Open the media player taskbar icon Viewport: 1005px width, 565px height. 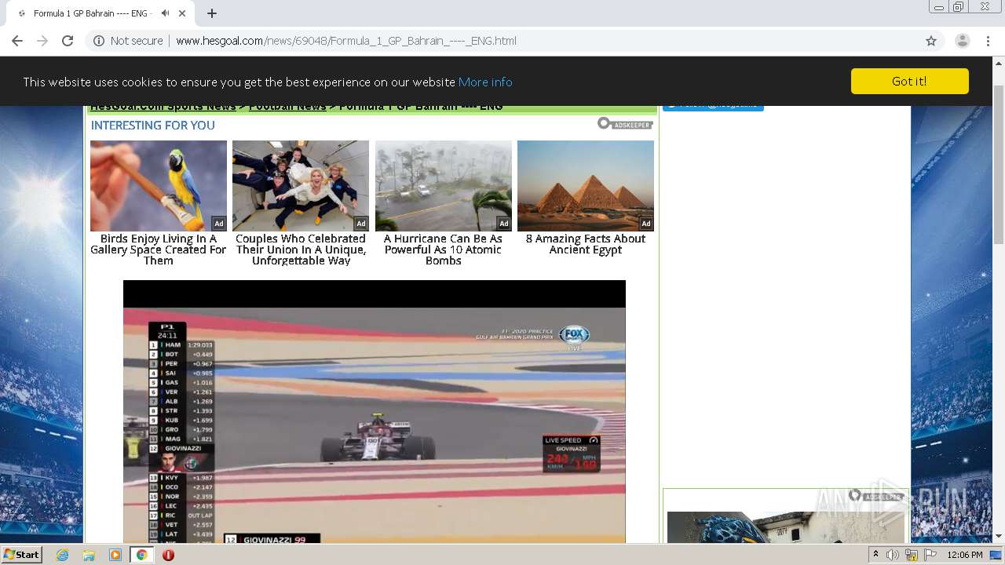point(115,555)
